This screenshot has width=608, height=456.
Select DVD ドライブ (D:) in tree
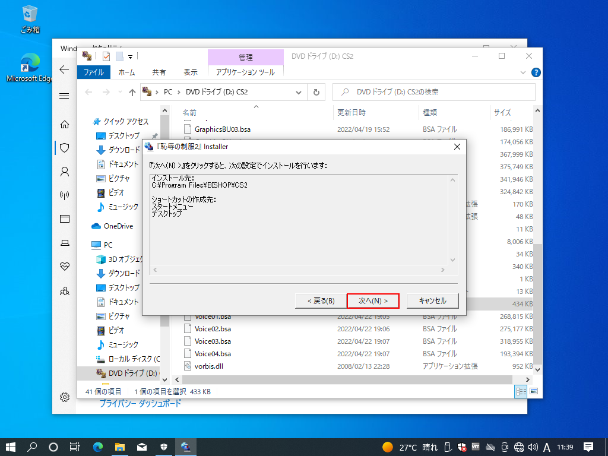pyautogui.click(x=128, y=373)
